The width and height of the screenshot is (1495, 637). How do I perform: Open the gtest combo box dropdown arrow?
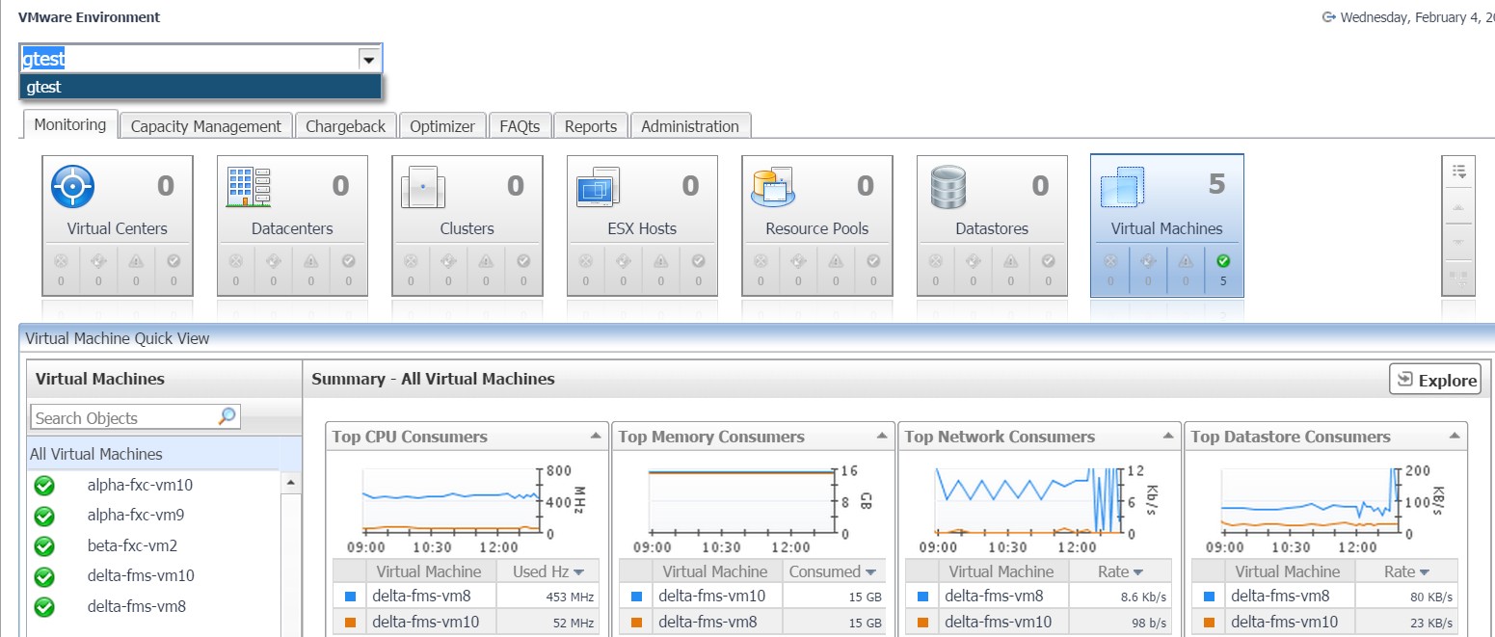(x=368, y=60)
